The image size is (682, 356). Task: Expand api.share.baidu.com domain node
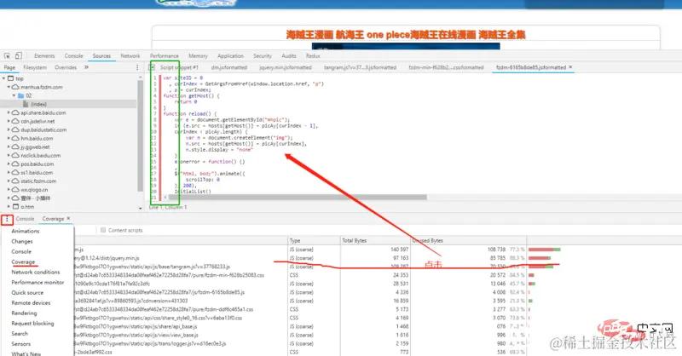pos(9,112)
